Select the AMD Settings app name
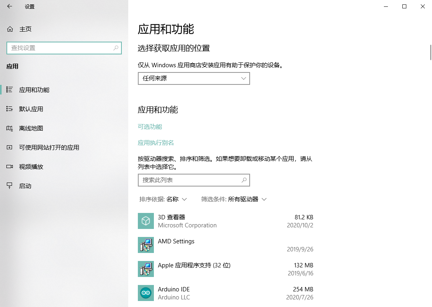Image resolution: width=432 pixels, height=307 pixels. (x=176, y=241)
